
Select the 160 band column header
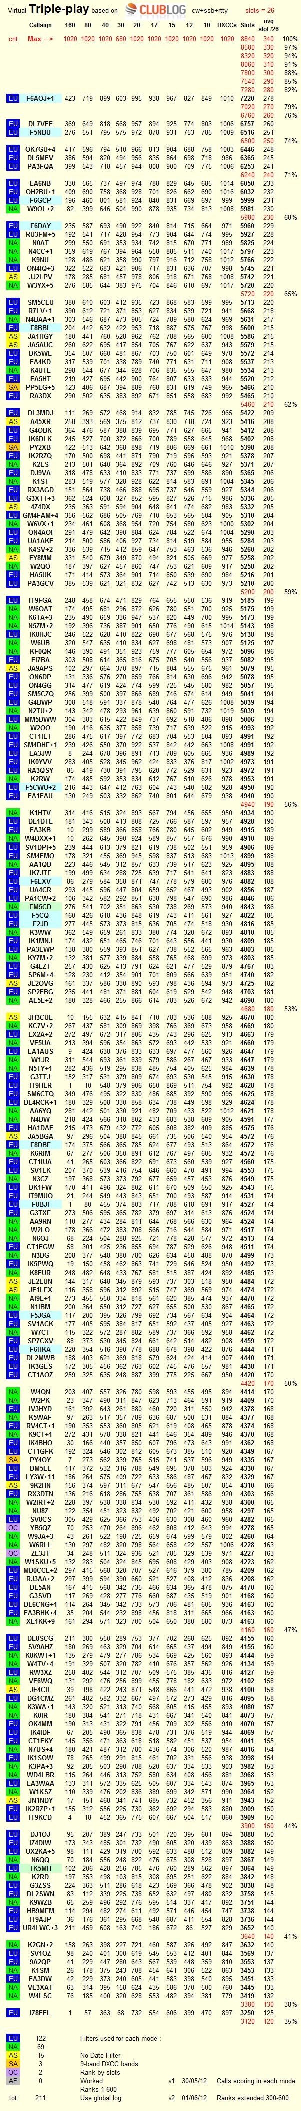click(x=69, y=26)
